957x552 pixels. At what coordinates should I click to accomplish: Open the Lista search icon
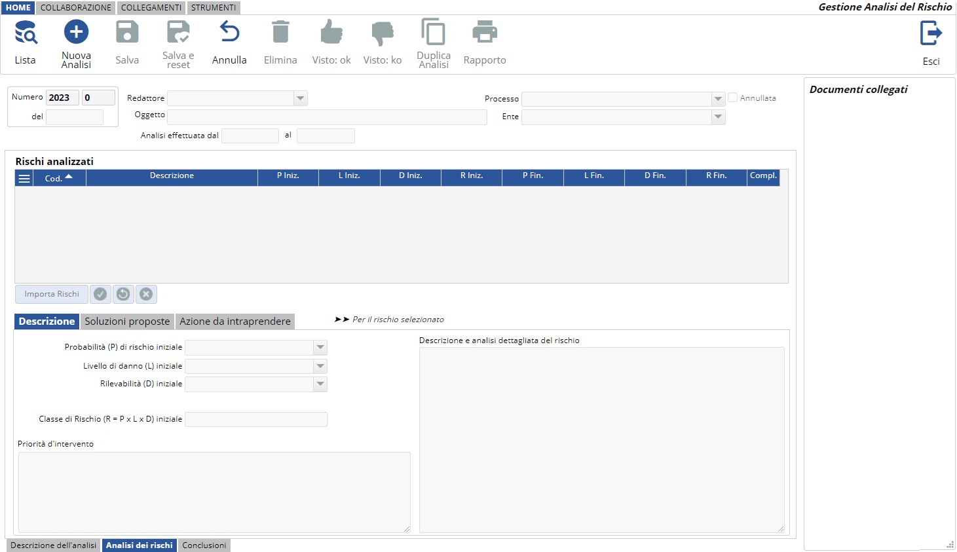click(26, 33)
